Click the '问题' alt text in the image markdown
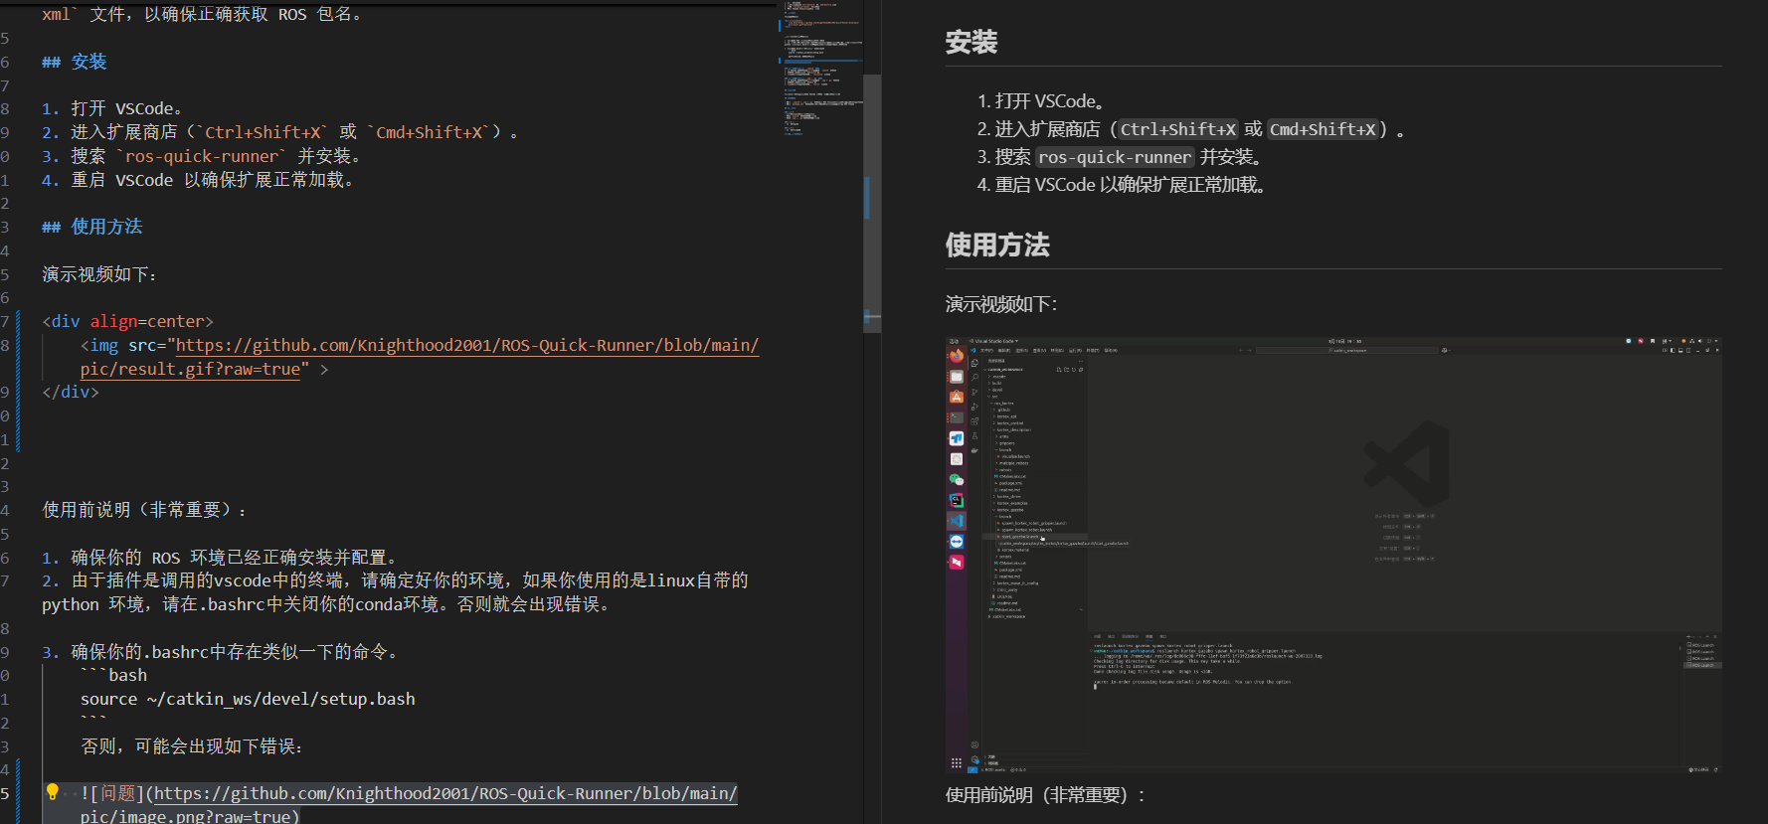 (x=118, y=793)
